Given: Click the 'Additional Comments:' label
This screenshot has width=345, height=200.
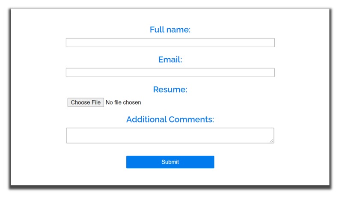Looking at the screenshot, I should 170,119.
